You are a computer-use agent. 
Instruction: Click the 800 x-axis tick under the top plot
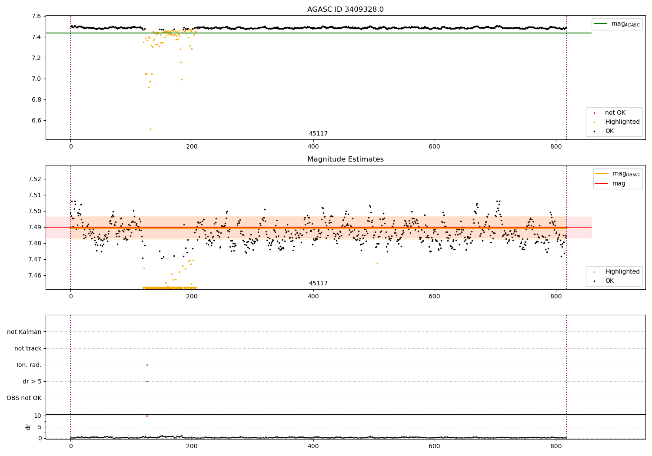click(x=556, y=147)
